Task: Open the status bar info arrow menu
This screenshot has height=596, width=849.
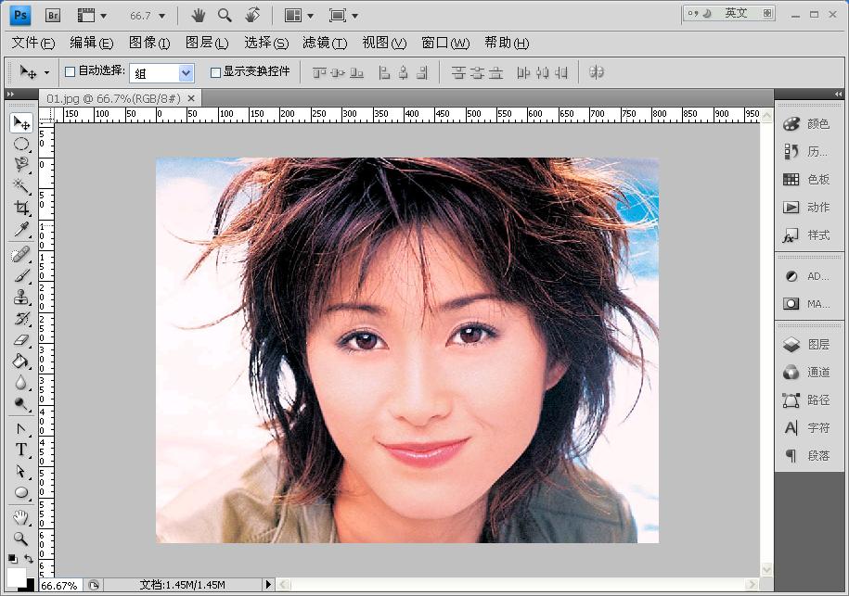Action: (x=268, y=585)
